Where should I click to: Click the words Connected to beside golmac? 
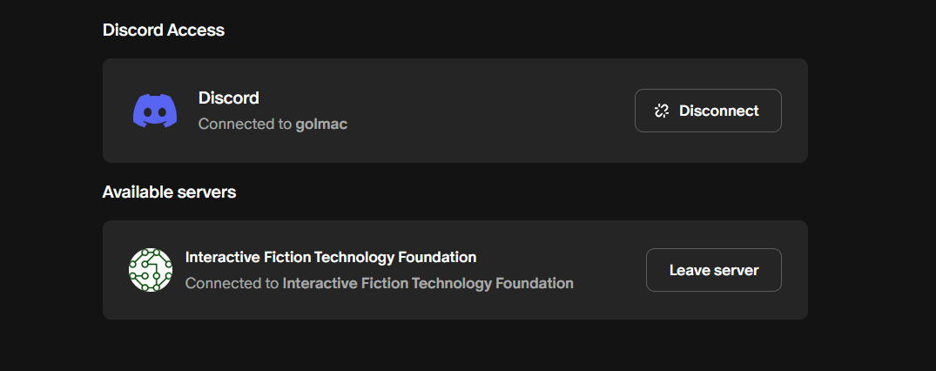pyautogui.click(x=246, y=125)
